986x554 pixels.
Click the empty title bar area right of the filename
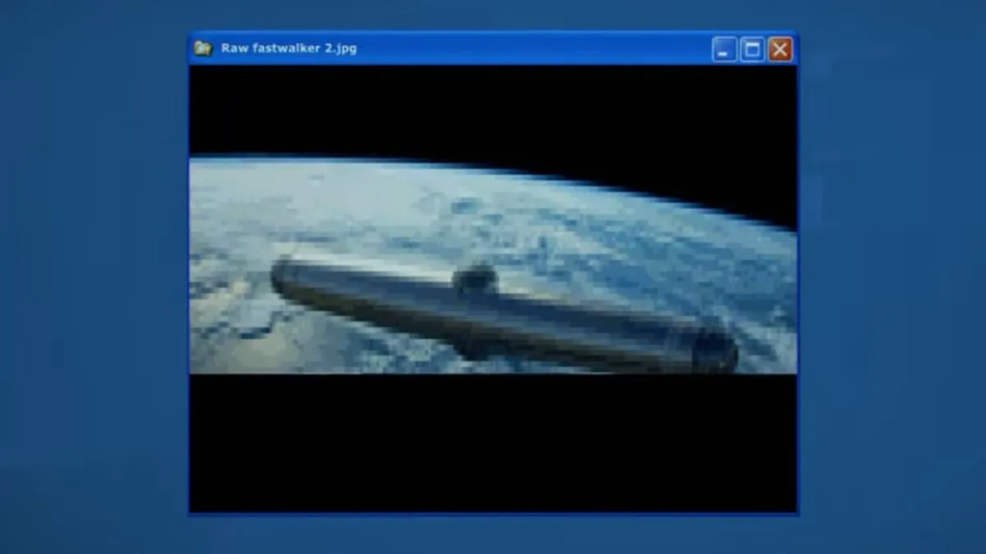click(x=534, y=48)
